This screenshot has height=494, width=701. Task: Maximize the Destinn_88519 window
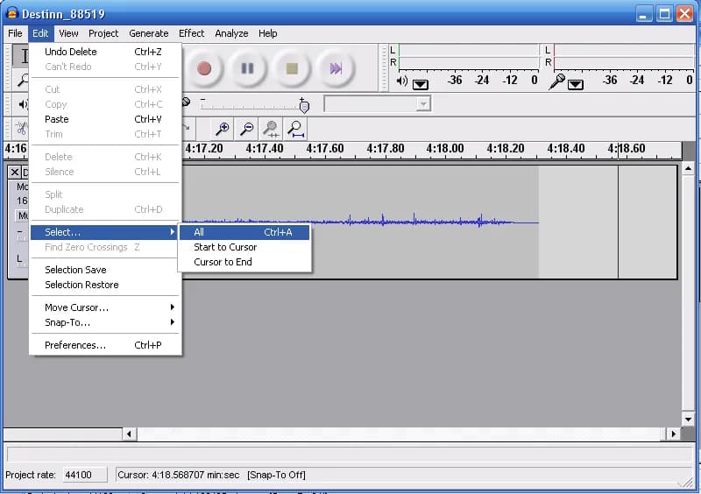point(664,14)
